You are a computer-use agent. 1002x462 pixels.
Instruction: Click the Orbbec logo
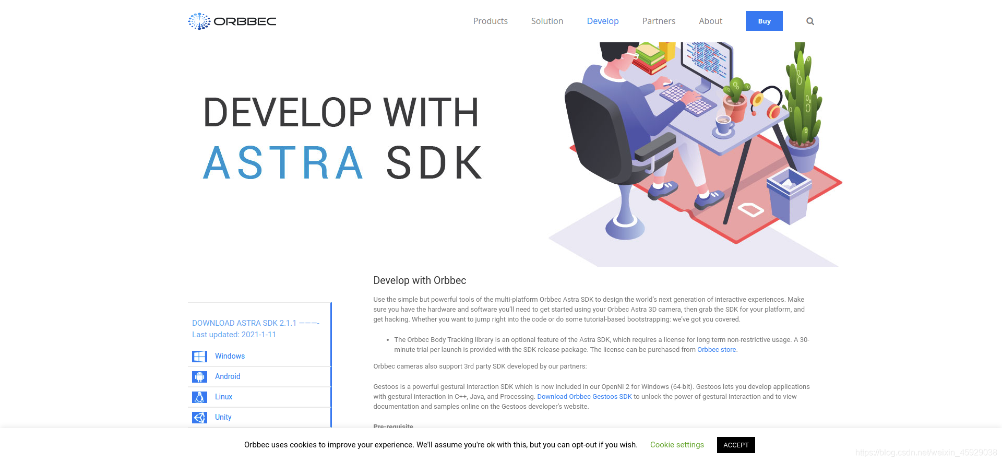click(x=232, y=21)
